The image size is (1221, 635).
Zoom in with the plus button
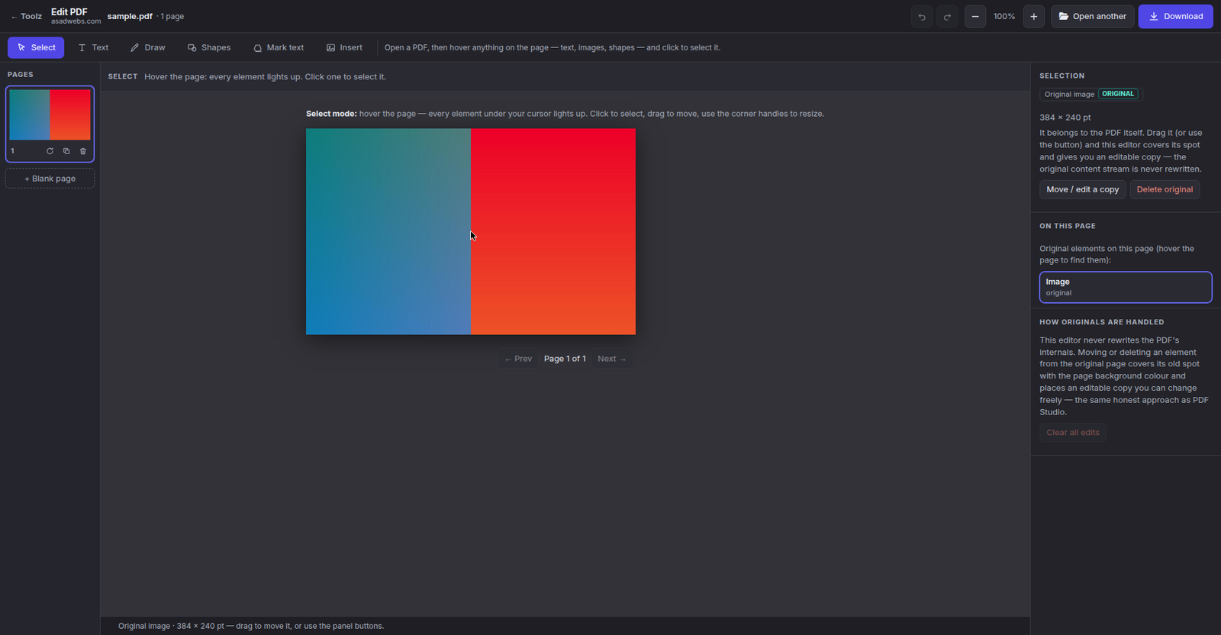click(1034, 17)
